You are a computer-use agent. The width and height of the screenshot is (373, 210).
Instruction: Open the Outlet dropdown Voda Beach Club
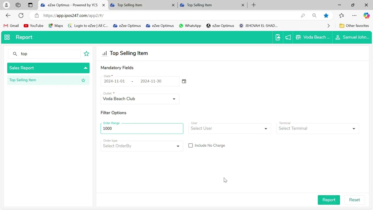pos(140,99)
